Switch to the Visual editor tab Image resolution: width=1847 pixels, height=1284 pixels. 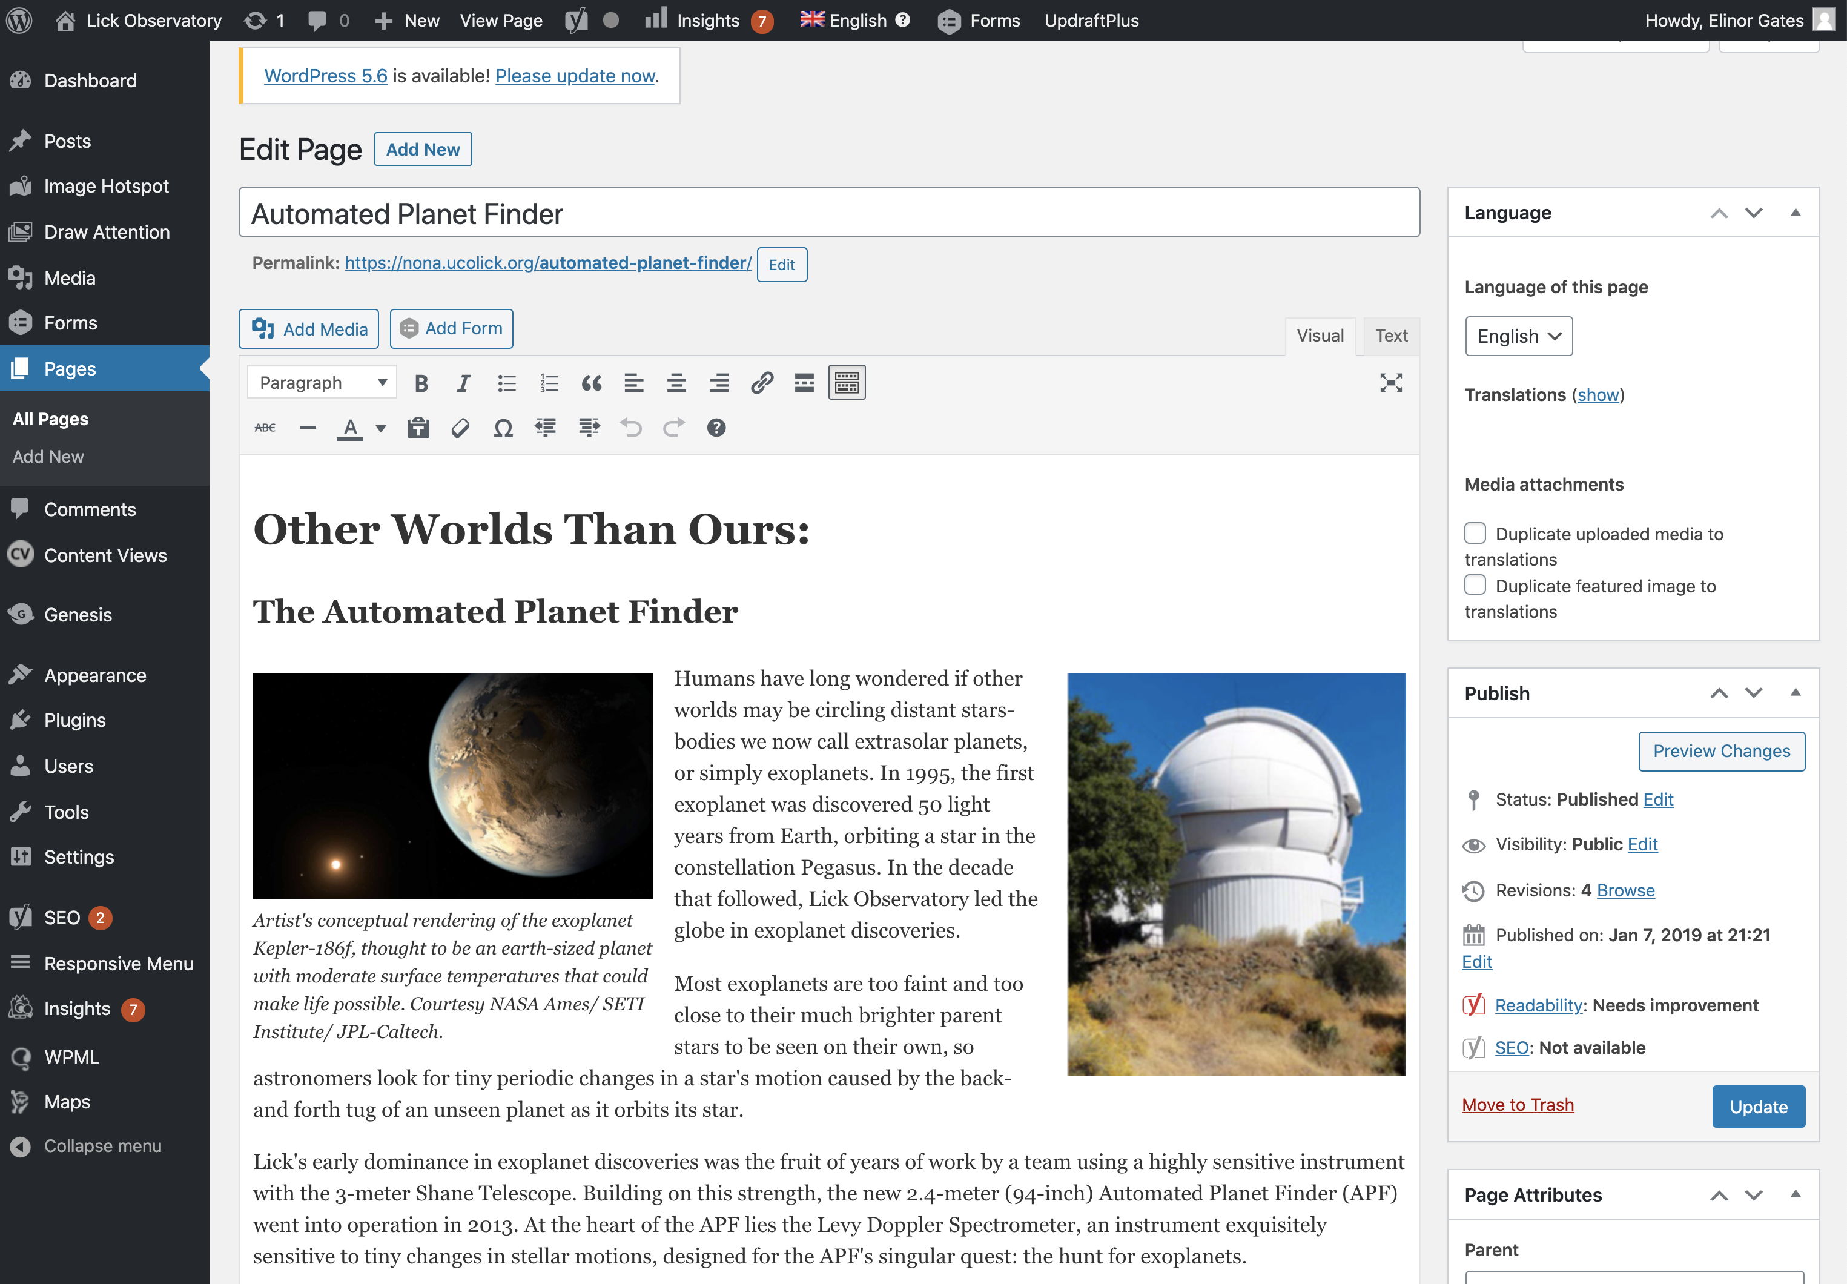point(1320,336)
